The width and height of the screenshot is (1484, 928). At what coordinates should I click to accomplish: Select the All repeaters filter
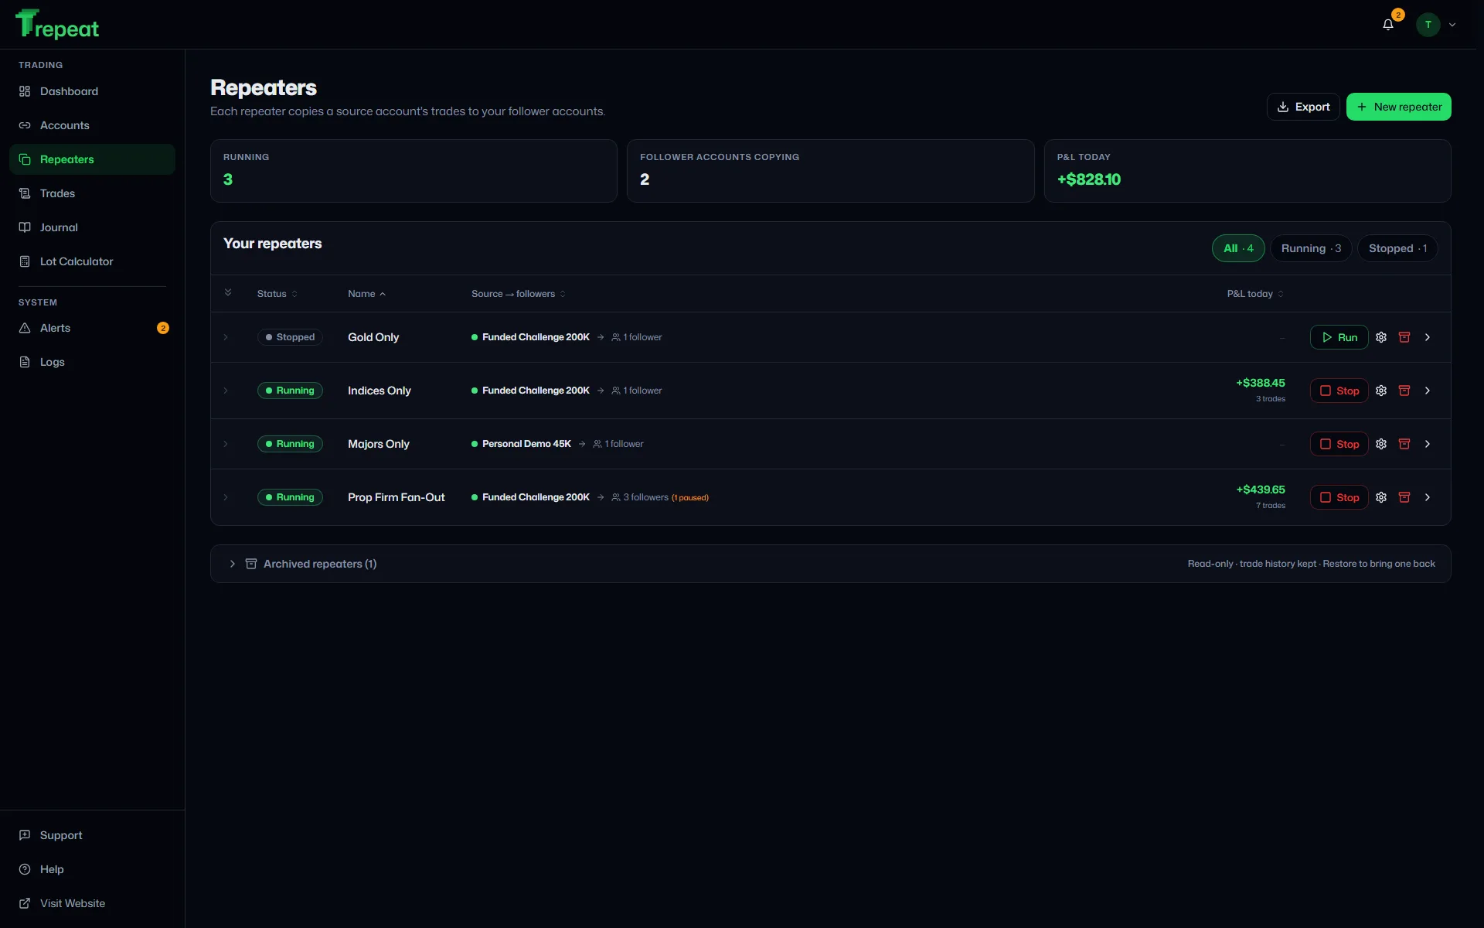(1238, 248)
